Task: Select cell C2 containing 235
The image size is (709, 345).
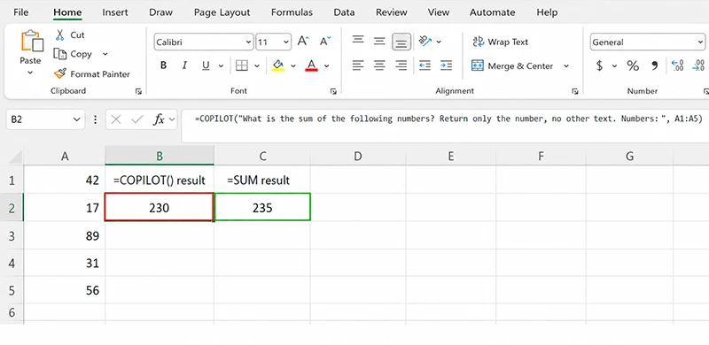Action: click(x=262, y=207)
